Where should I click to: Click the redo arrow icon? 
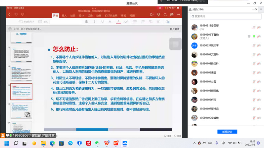(23, 15)
